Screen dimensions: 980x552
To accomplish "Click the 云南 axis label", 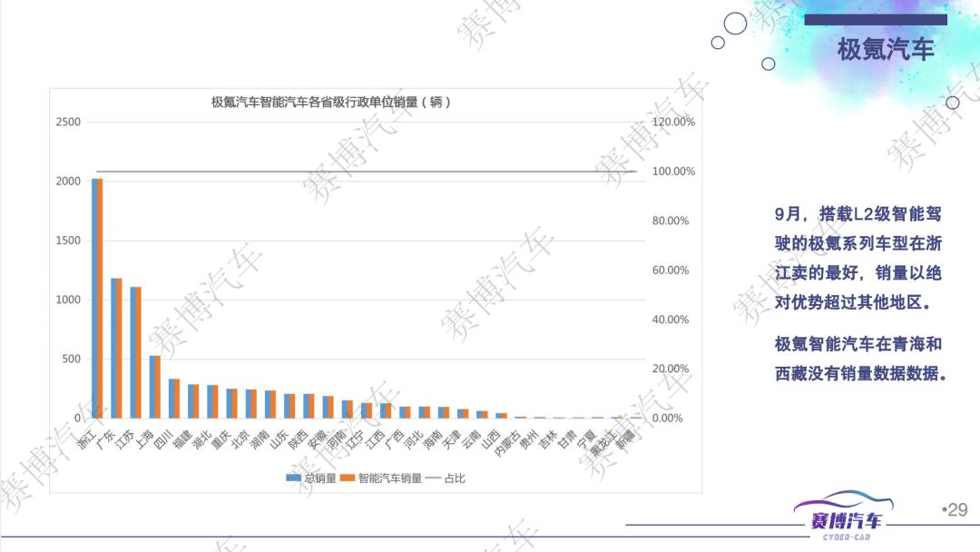I will tap(473, 439).
